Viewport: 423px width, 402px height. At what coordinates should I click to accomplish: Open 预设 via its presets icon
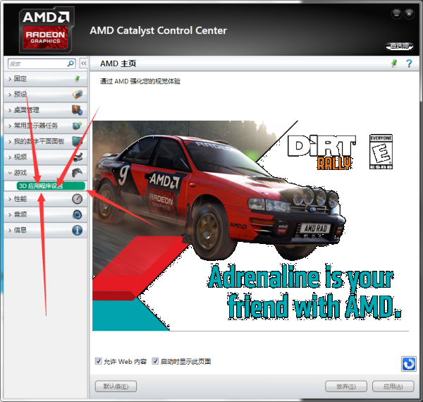(77, 95)
